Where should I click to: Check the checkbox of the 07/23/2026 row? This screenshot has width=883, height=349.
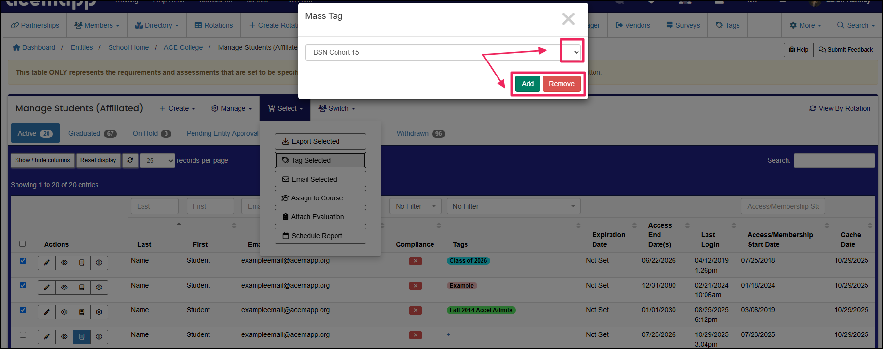[x=23, y=334]
